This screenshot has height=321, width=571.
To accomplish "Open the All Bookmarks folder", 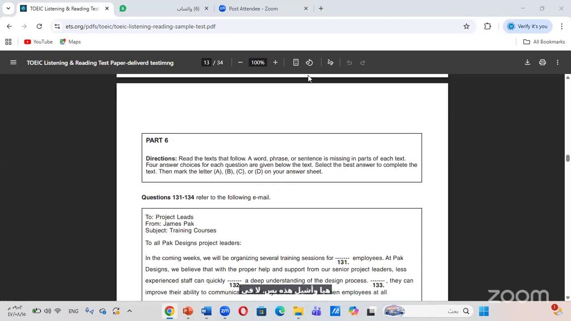I will [x=544, y=42].
